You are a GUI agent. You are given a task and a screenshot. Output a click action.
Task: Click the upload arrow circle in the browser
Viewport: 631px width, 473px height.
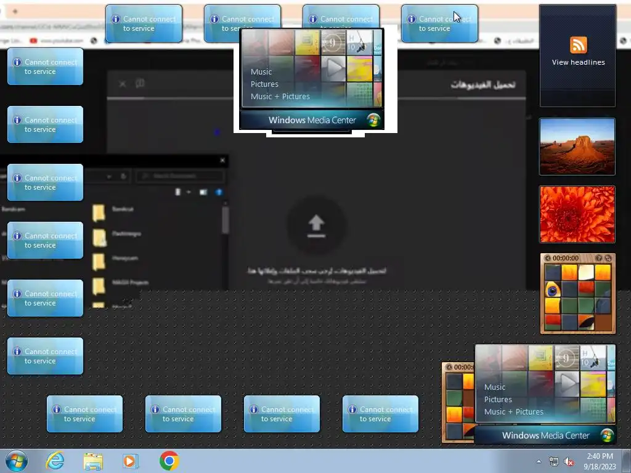point(316,225)
